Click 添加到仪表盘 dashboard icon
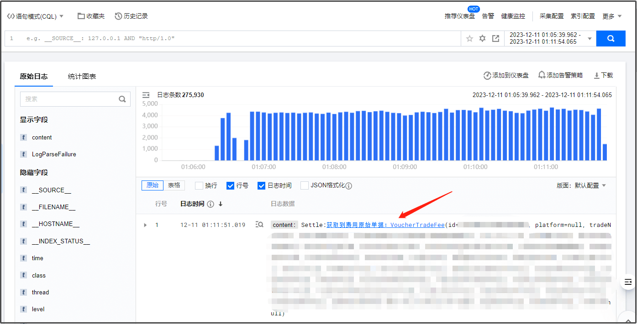This screenshot has width=637, height=324. pyautogui.click(x=487, y=76)
